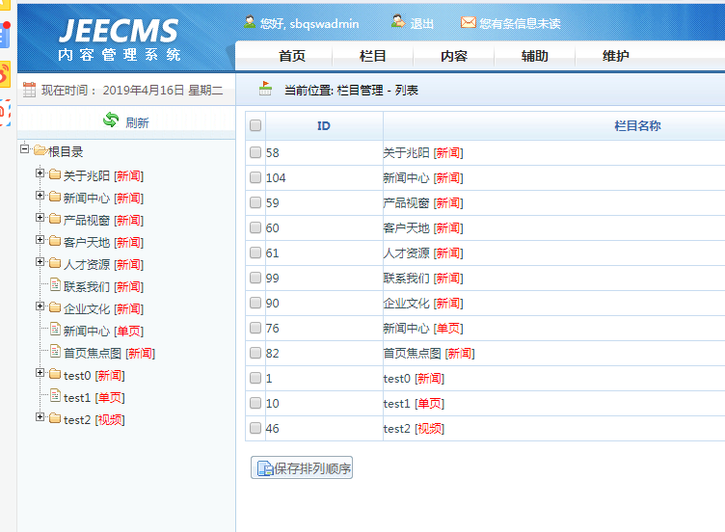Open the 内容 tab
The height and width of the screenshot is (532, 725).
(x=453, y=56)
